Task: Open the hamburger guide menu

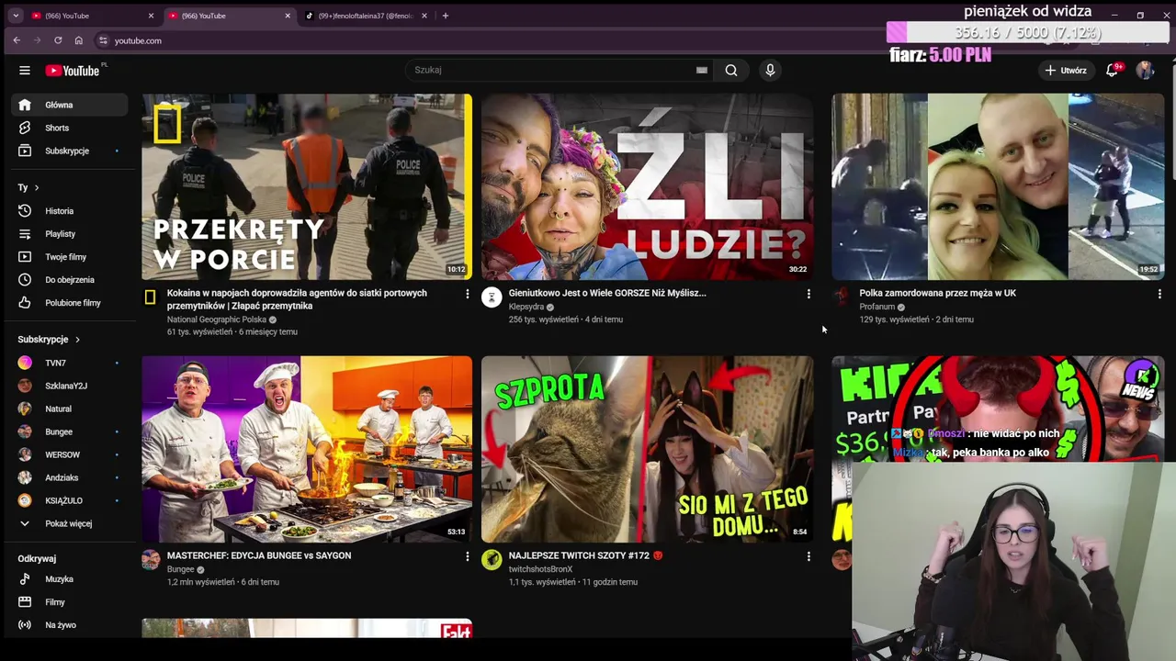Action: click(x=25, y=71)
